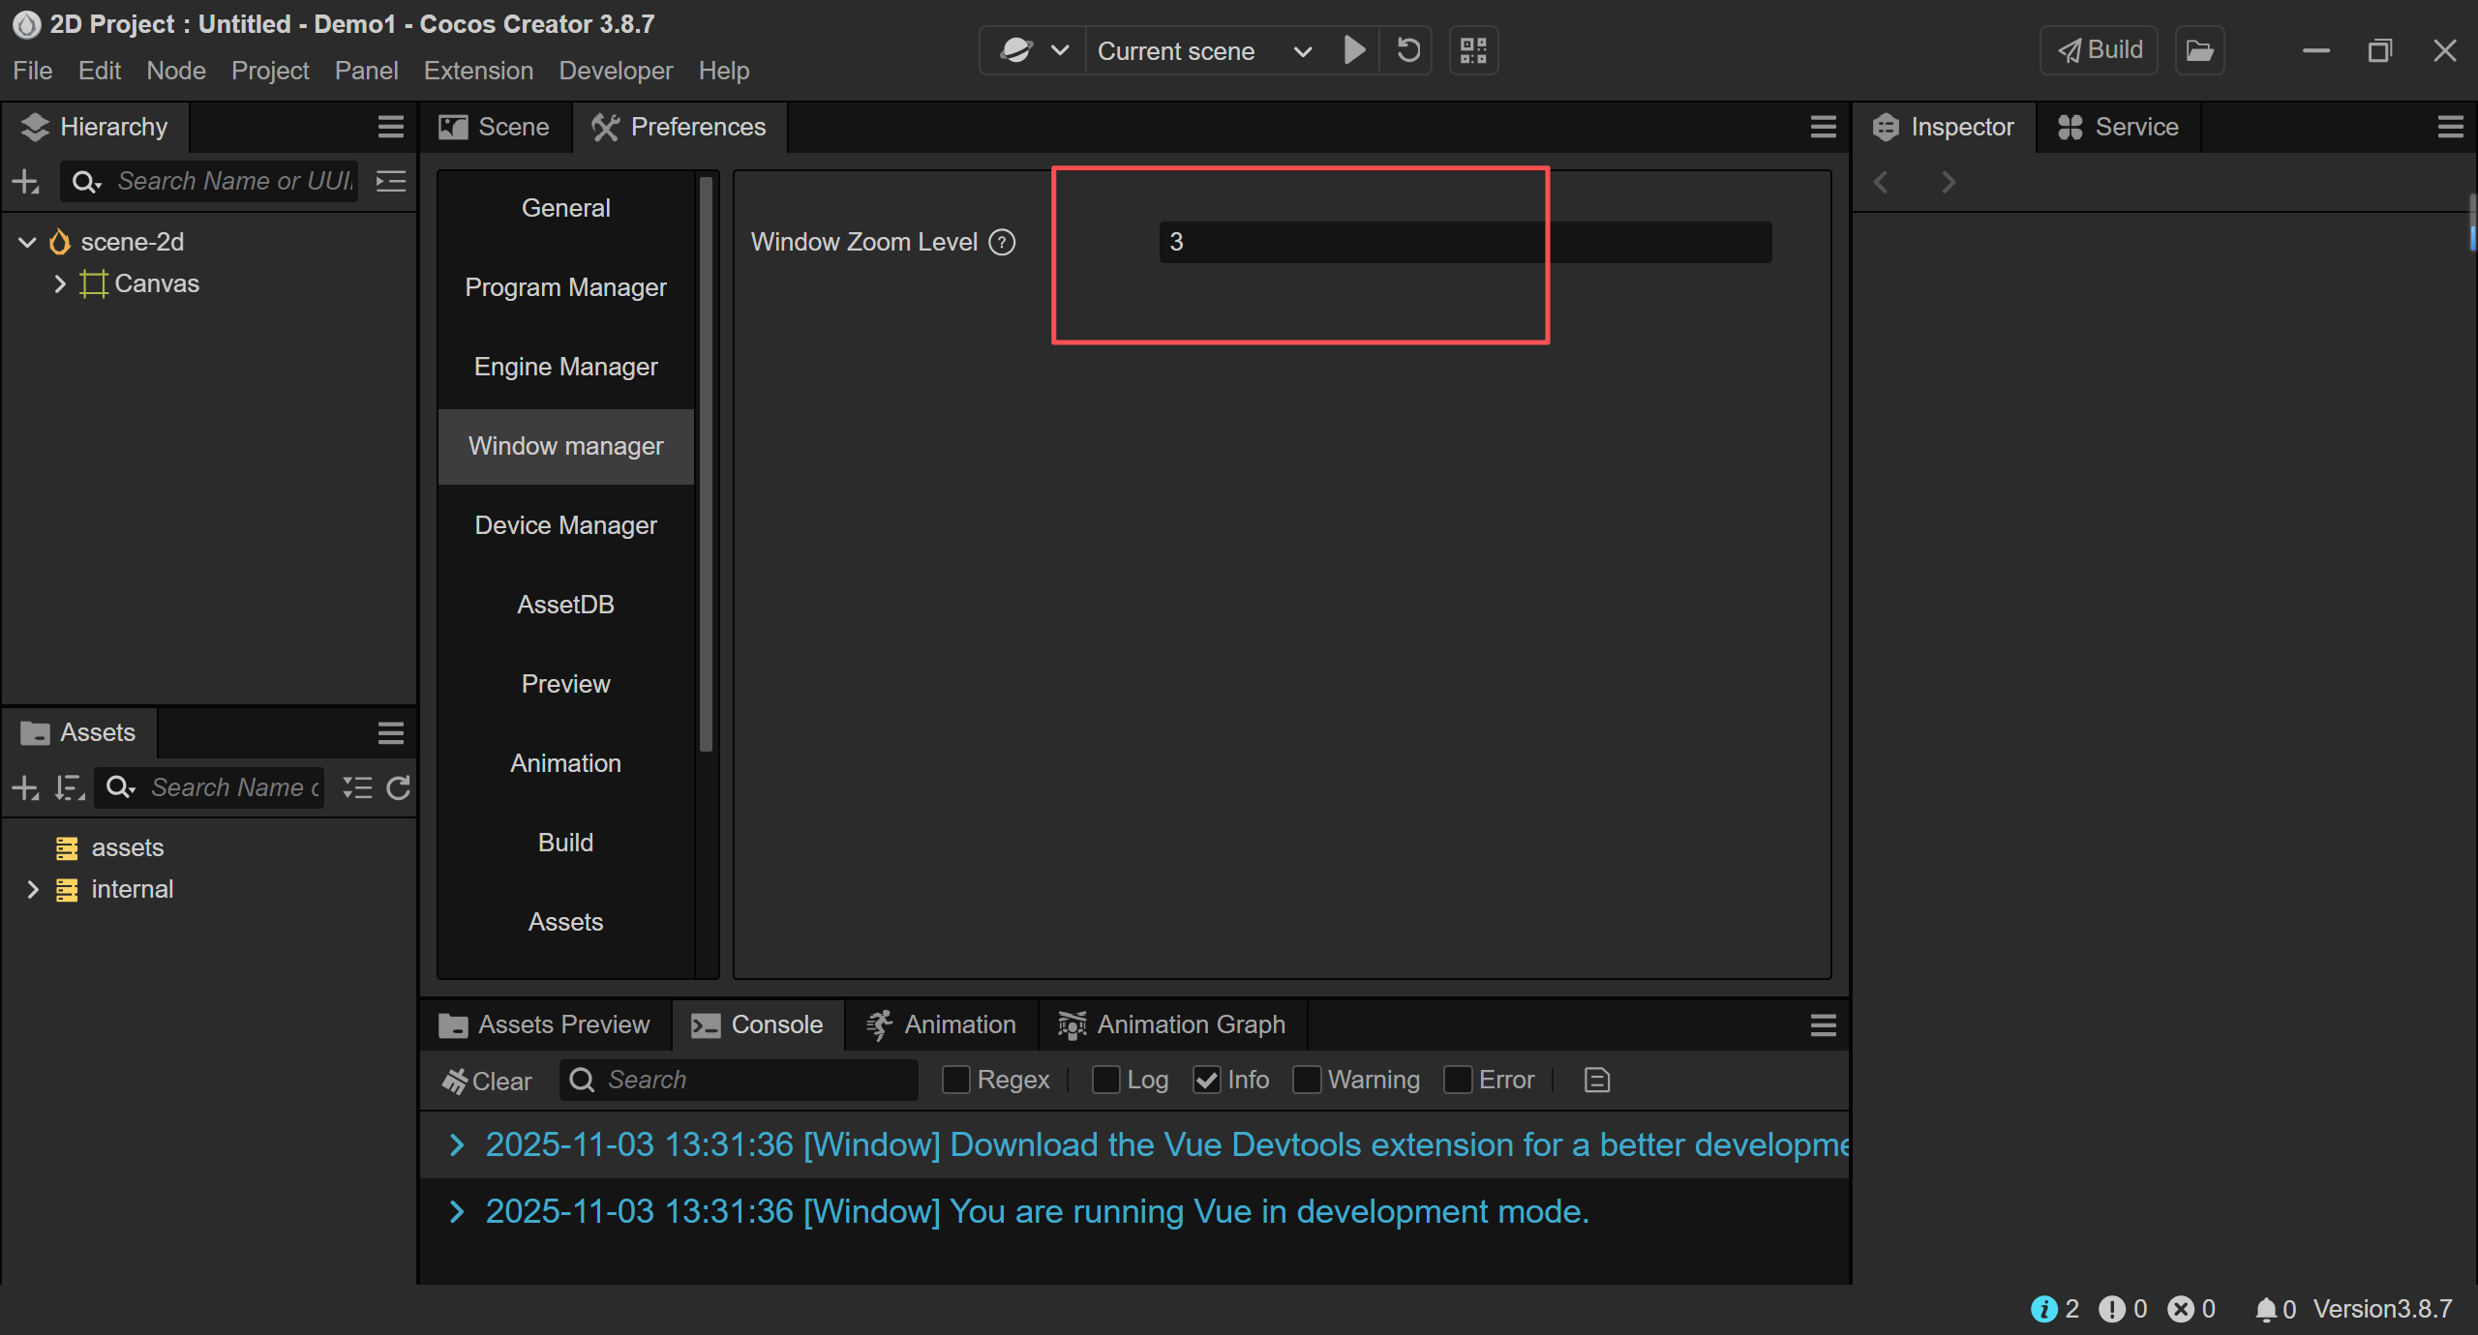Expand the Canvas node

click(60, 283)
